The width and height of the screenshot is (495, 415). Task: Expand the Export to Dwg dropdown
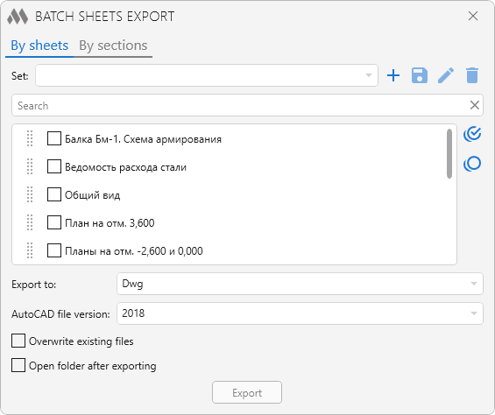pyautogui.click(x=300, y=284)
